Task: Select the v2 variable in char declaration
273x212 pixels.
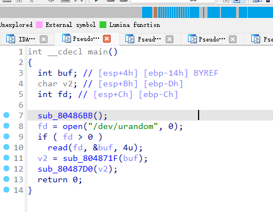Action: [x=68, y=84]
